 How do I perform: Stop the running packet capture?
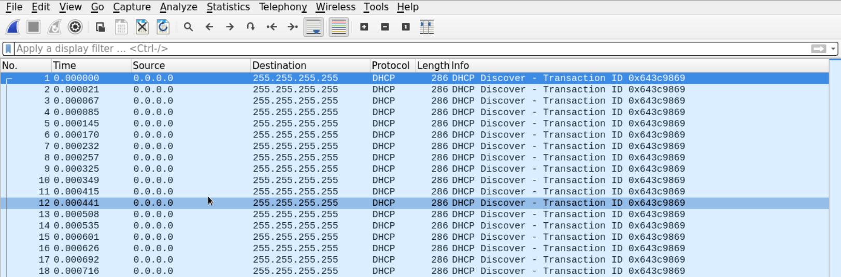coord(34,27)
